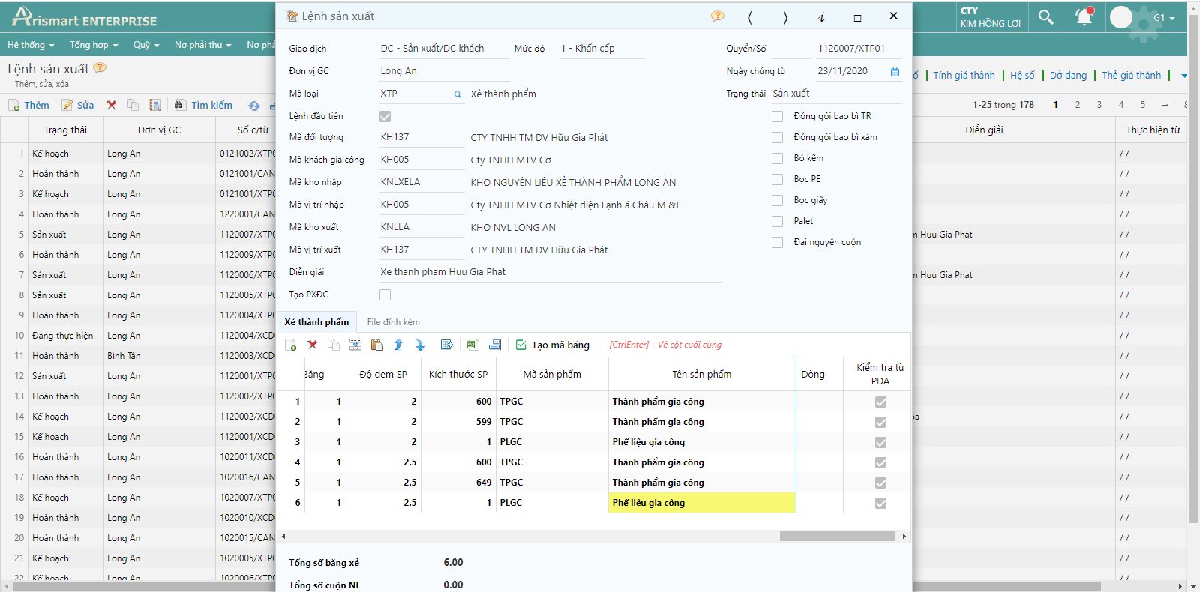Toggle the Tạo PXĐC checkbox
The height and width of the screenshot is (592, 1200).
385,295
